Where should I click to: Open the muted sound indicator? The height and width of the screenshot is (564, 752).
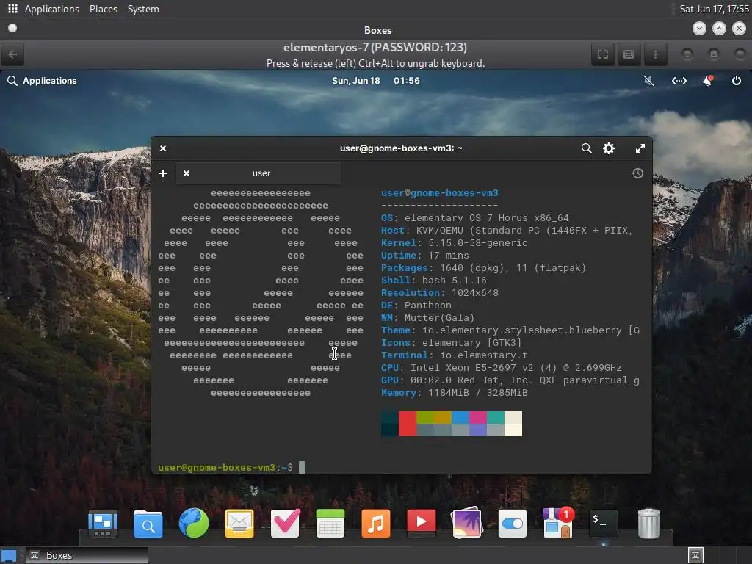point(649,81)
